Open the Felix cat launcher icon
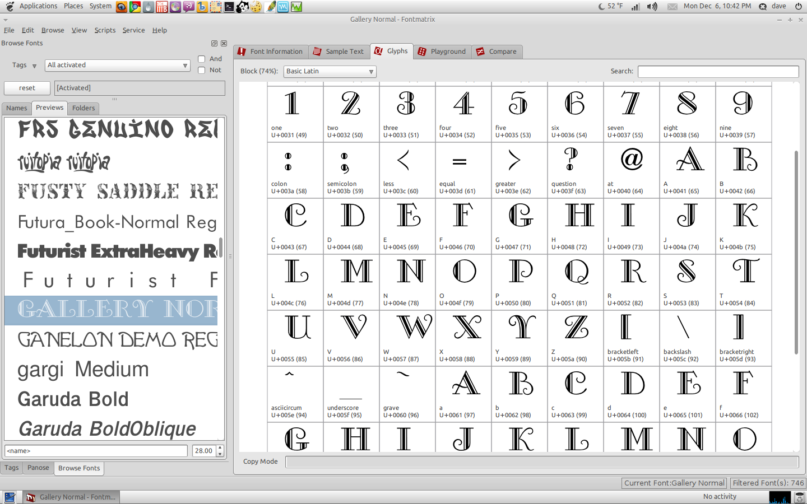The width and height of the screenshot is (807, 504). click(x=243, y=7)
